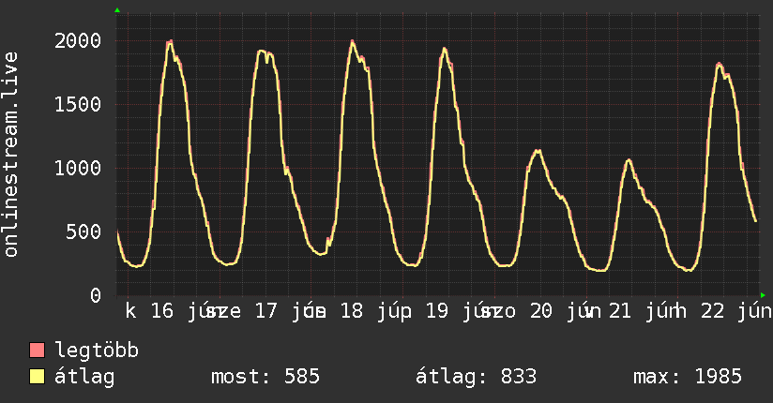
Task: Click the 1500 y-axis label
Action: coord(78,104)
